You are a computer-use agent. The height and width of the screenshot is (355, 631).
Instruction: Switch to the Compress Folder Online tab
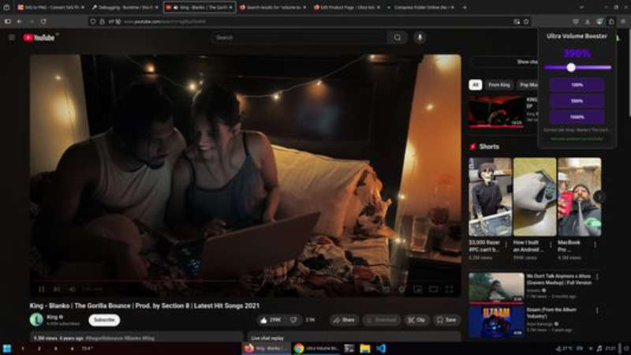[x=420, y=7]
